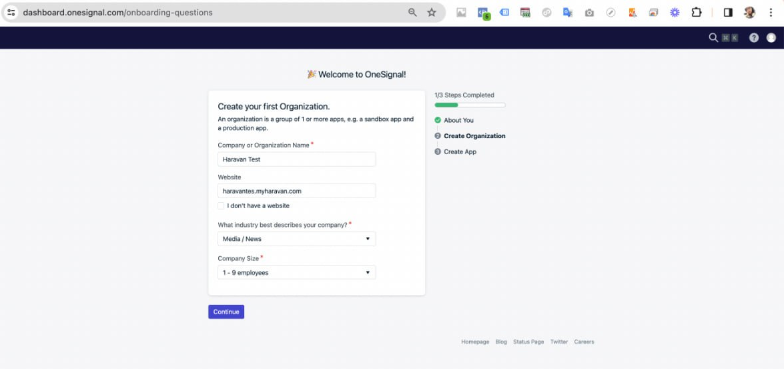This screenshot has width=784, height=369.
Task: Open the Careers footer link
Action: tap(584, 342)
